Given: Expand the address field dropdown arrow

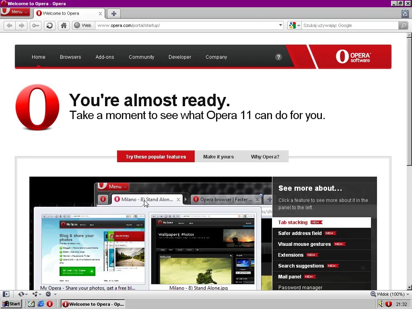Looking at the screenshot, I should (280, 25).
